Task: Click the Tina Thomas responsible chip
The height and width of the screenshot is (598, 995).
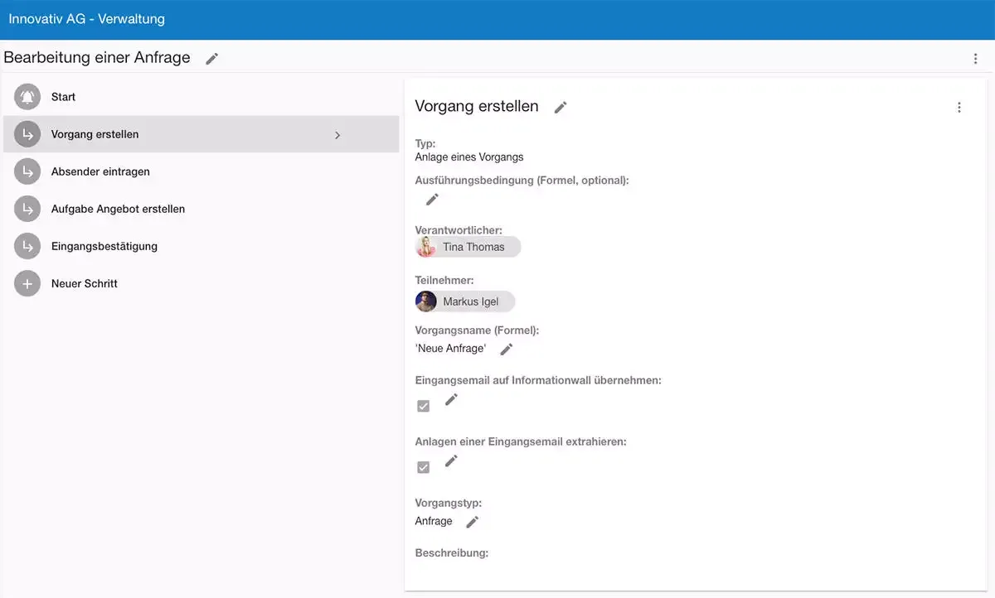Action: pyautogui.click(x=468, y=247)
